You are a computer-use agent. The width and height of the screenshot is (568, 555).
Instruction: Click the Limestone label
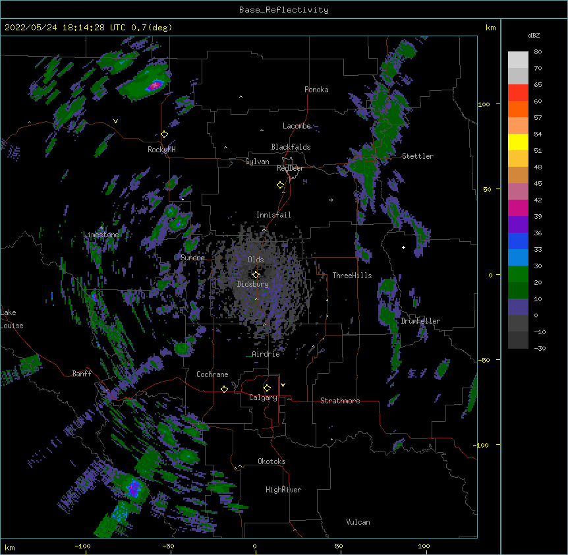pyautogui.click(x=101, y=235)
